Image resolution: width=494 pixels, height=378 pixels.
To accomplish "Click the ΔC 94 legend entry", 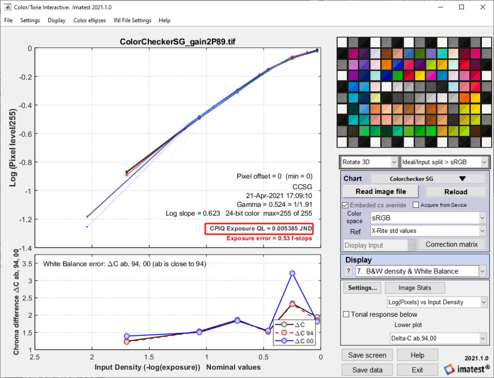I will click(294, 333).
